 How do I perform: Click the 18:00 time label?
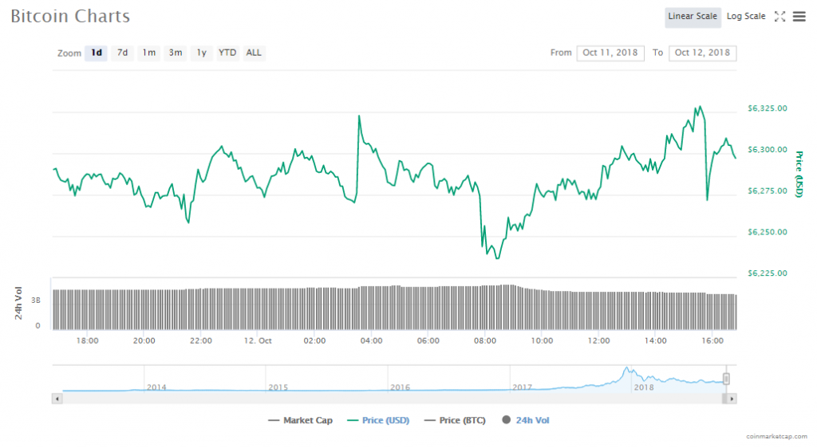[x=87, y=341]
